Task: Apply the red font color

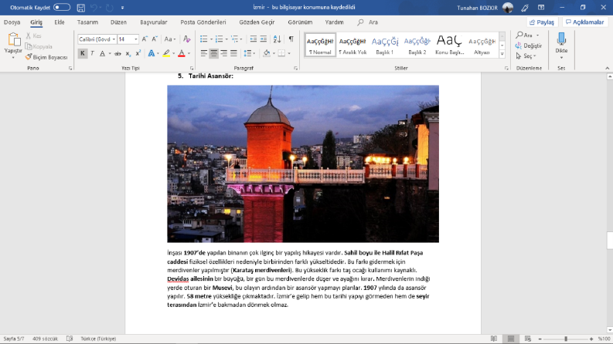Action: click(182, 53)
